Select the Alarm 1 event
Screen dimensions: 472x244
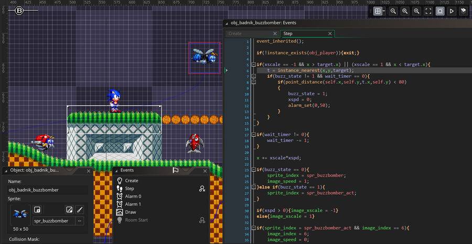click(x=133, y=204)
